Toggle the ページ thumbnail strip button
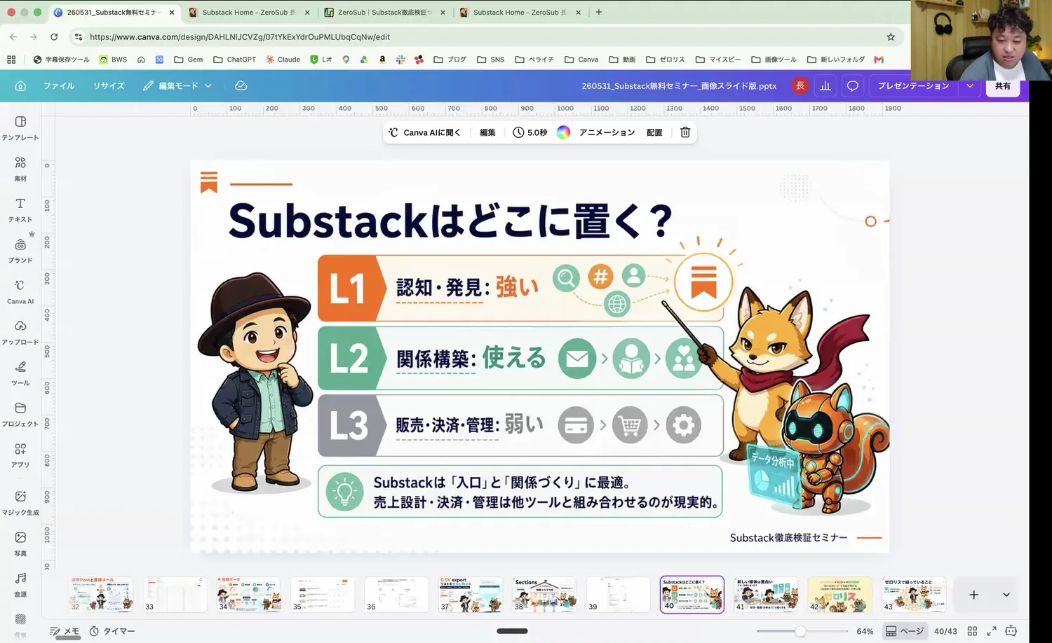Image resolution: width=1052 pixels, height=643 pixels. (904, 631)
